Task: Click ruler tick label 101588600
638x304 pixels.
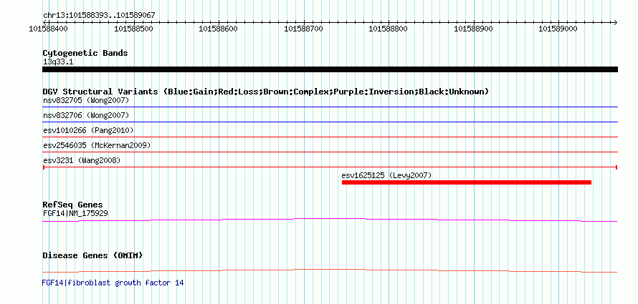Action: [x=218, y=29]
